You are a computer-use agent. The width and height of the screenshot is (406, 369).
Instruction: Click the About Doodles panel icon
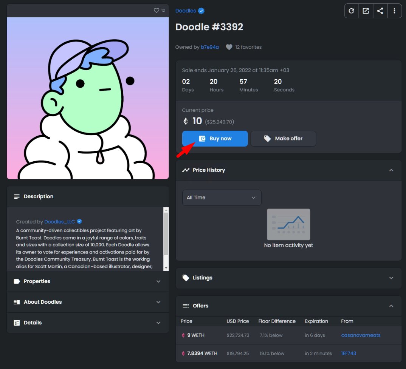(17, 302)
